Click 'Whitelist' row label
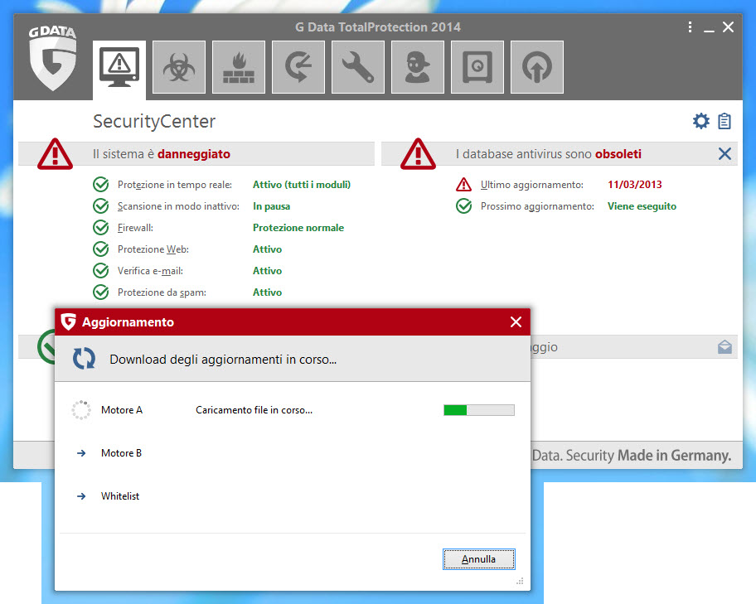The image size is (756, 604). pos(120,496)
